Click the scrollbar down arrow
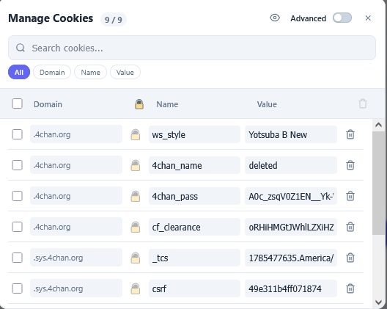The width and height of the screenshot is (387, 309). pyautogui.click(x=378, y=302)
